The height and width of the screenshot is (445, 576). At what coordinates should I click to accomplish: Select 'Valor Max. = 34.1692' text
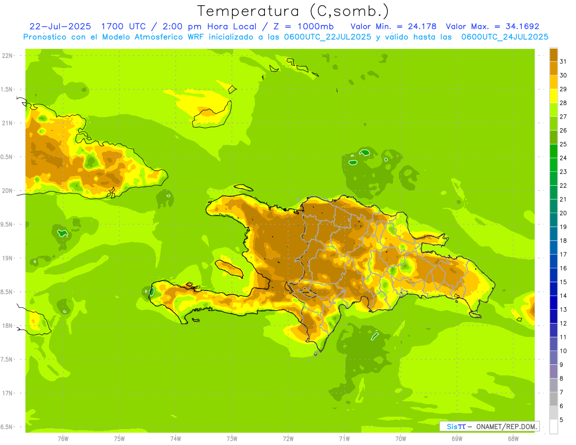(x=492, y=26)
